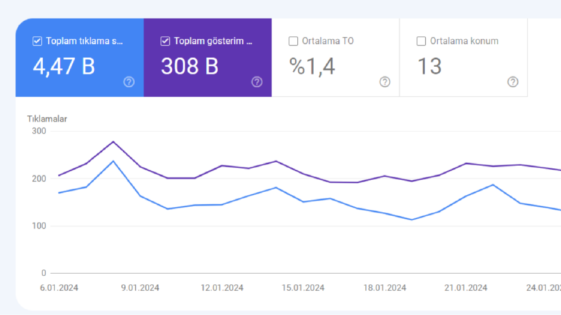The width and height of the screenshot is (561, 315).
Task: Select the 13 average position value
Action: 429,66
